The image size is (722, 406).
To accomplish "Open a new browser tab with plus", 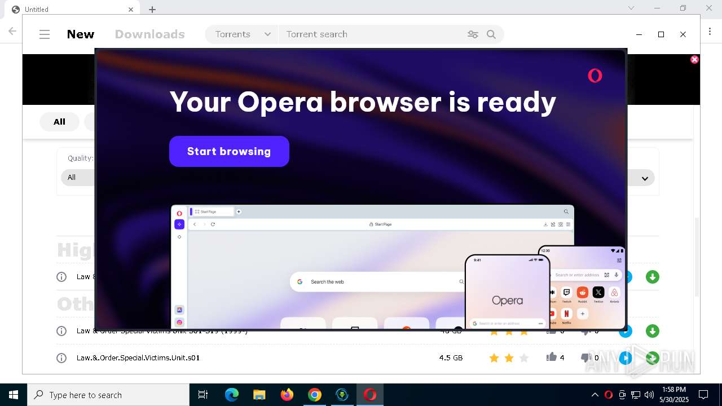I will (x=152, y=9).
